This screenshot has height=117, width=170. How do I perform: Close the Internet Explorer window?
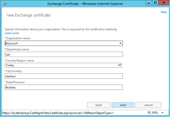[164, 3]
